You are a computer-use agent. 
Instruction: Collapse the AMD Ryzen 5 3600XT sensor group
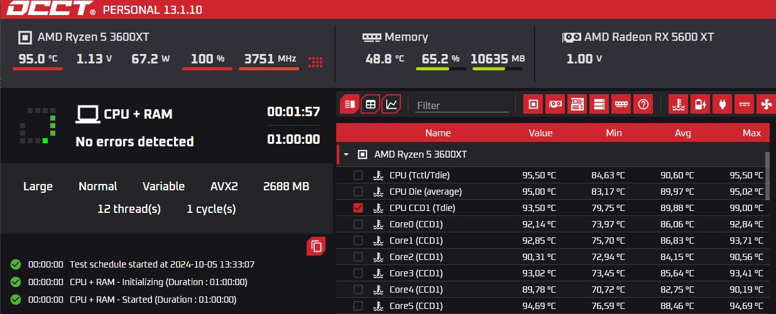pyautogui.click(x=346, y=154)
